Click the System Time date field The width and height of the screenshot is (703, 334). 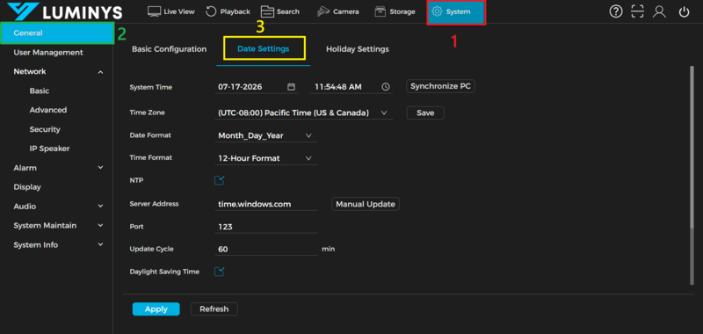pos(257,87)
